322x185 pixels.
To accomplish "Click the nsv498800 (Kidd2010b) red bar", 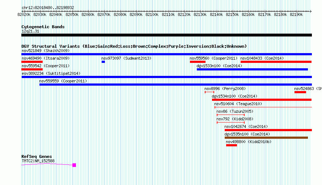I will [x=232, y=145].
